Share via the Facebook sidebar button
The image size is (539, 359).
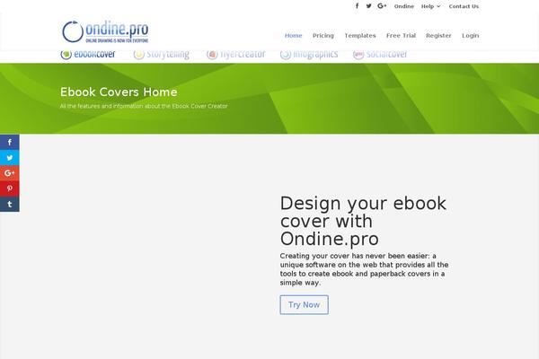(x=10, y=142)
